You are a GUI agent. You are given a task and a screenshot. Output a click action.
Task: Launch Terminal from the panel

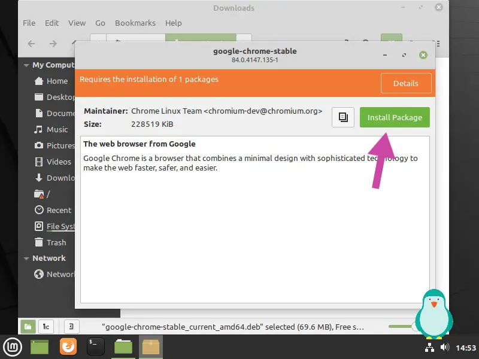[x=96, y=347]
